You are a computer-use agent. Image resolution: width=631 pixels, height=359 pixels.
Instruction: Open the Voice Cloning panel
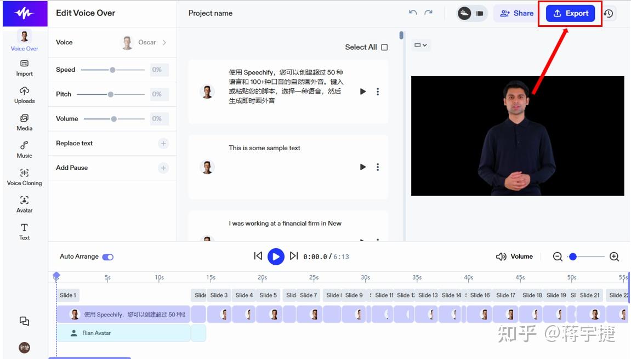(24, 175)
